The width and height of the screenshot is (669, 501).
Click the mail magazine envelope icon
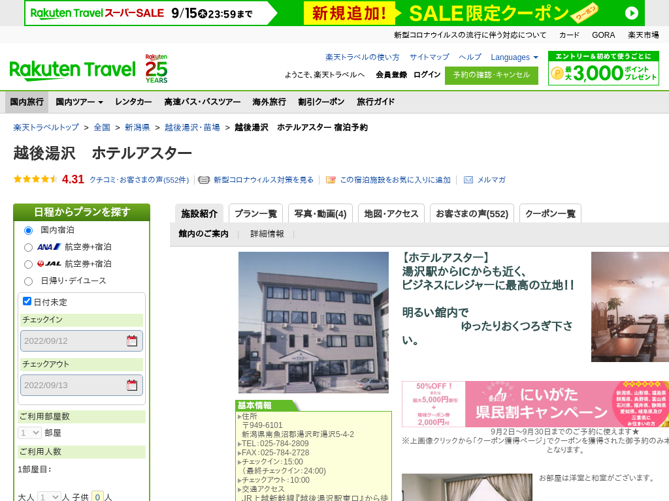[x=468, y=180]
